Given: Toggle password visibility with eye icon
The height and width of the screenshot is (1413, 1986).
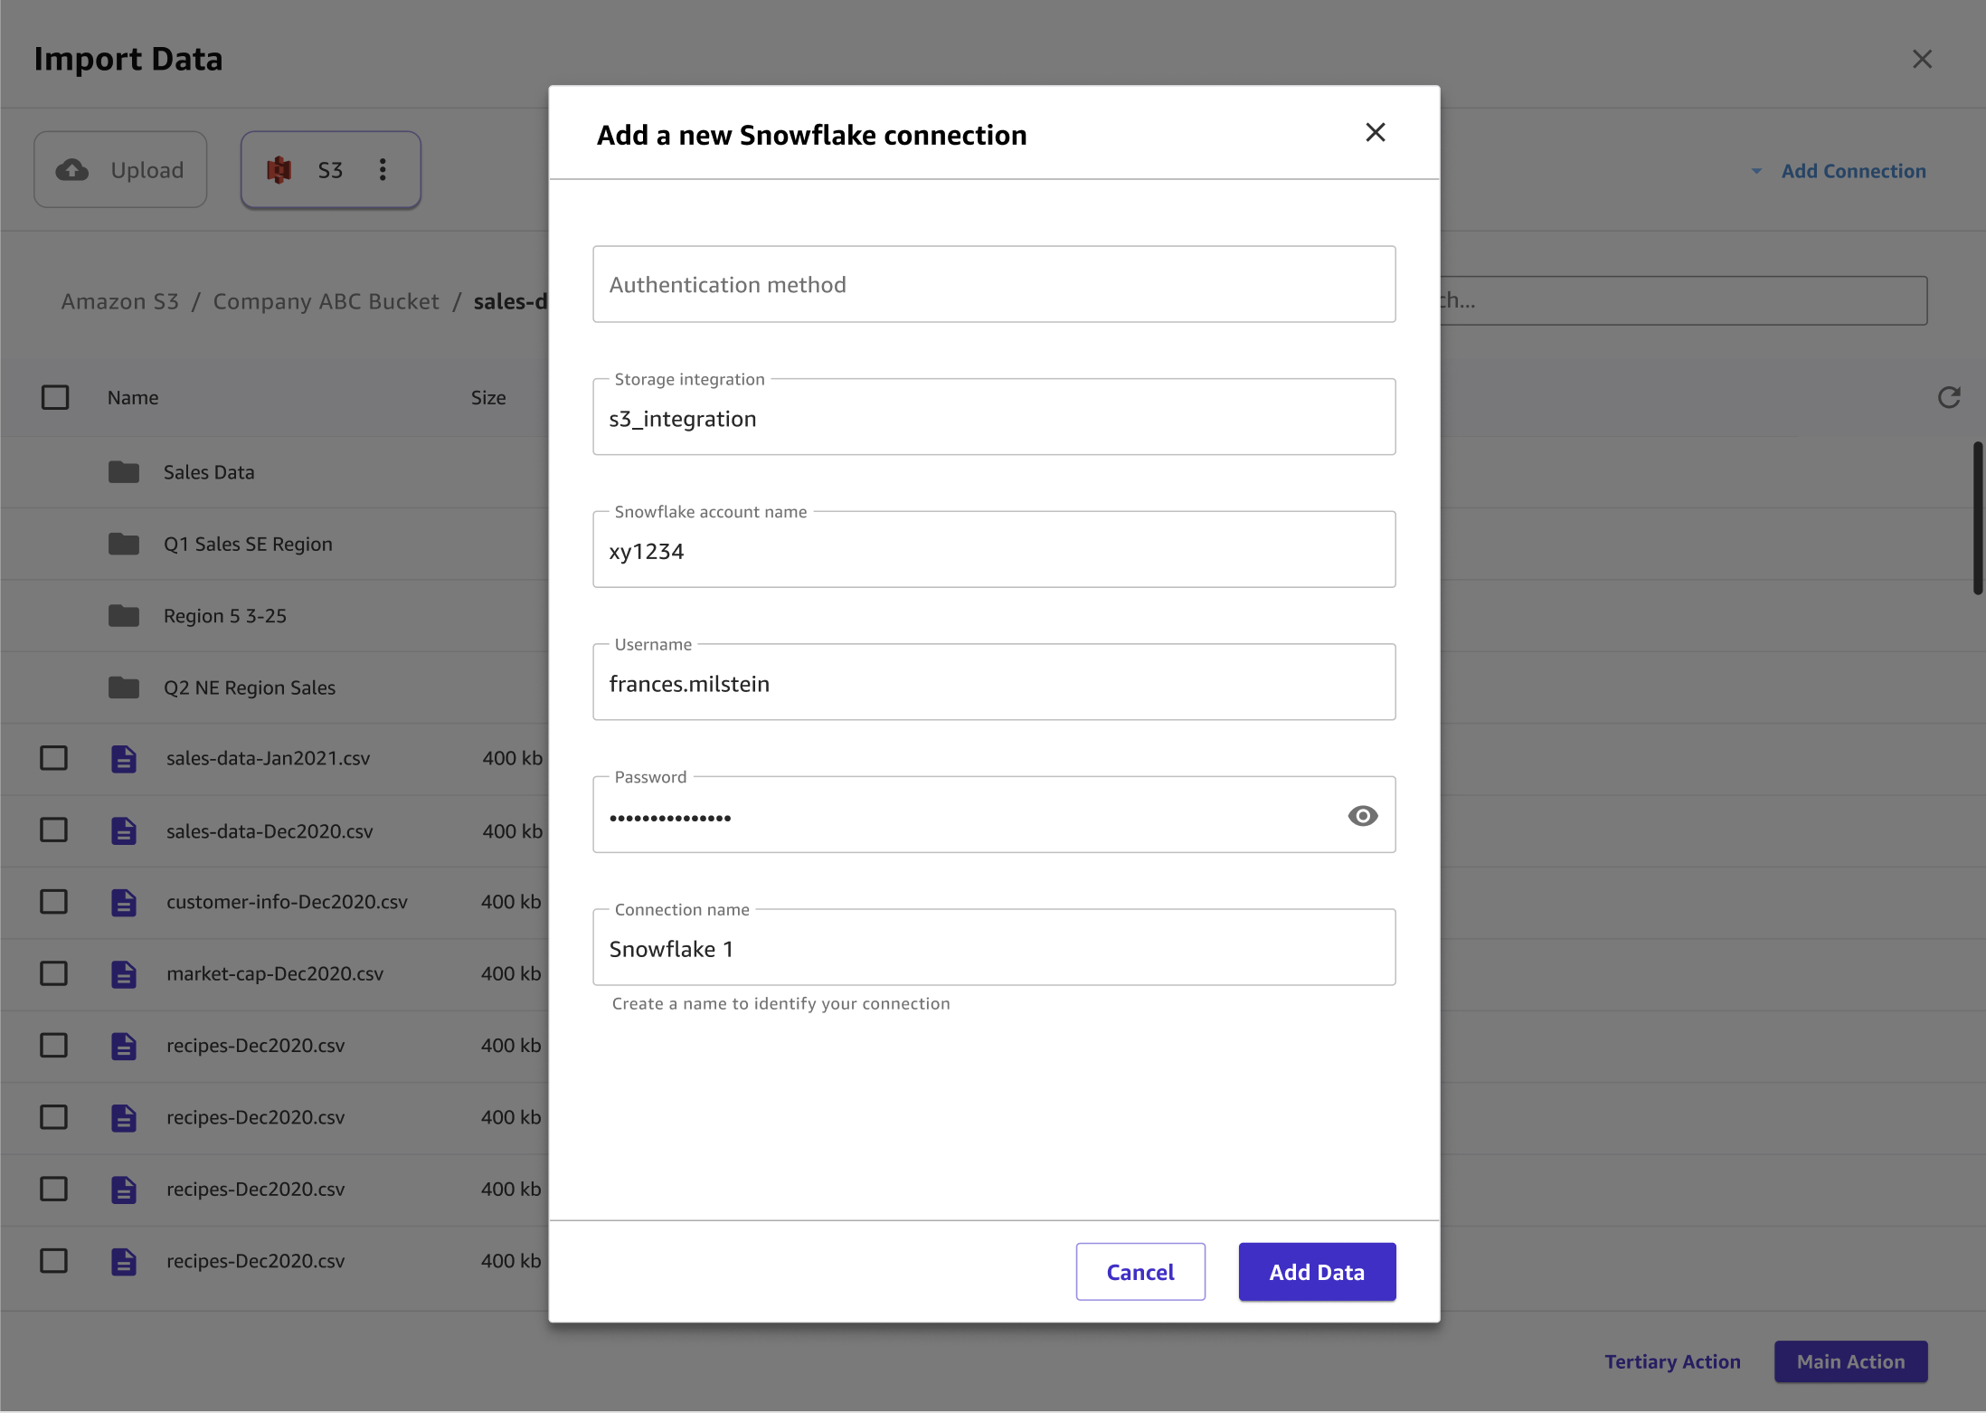Looking at the screenshot, I should tap(1361, 813).
